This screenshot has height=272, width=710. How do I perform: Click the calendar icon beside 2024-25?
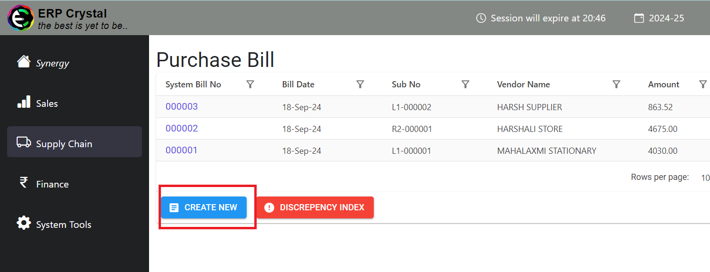pyautogui.click(x=639, y=19)
